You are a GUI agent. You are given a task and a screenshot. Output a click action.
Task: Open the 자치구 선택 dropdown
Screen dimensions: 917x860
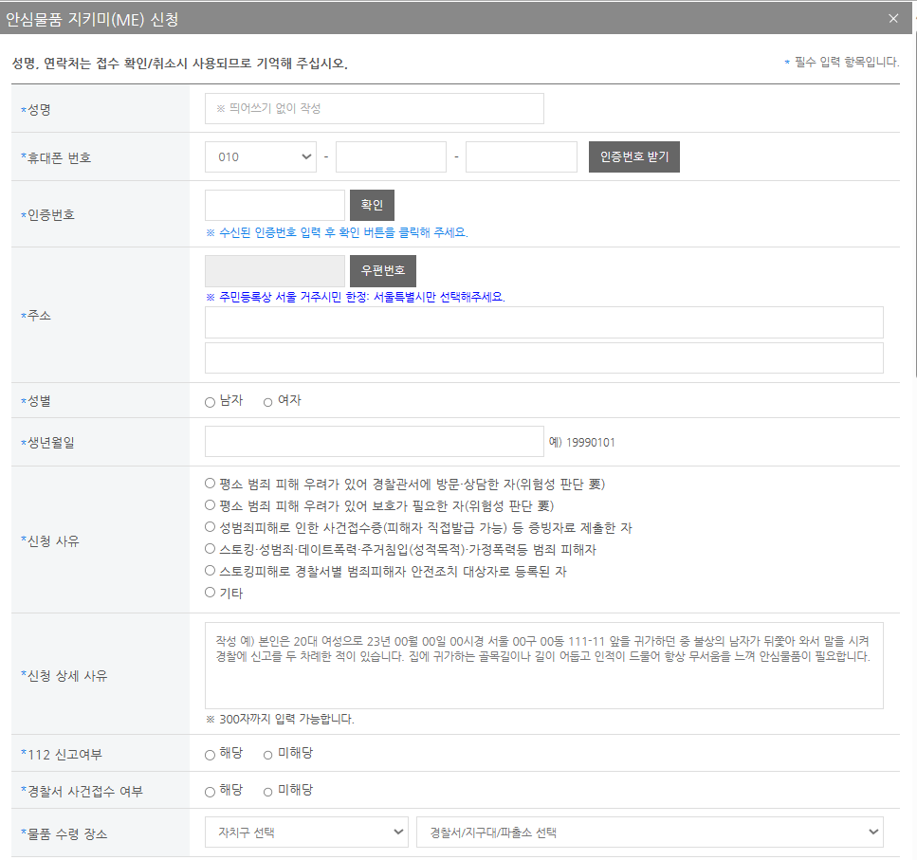(x=306, y=832)
